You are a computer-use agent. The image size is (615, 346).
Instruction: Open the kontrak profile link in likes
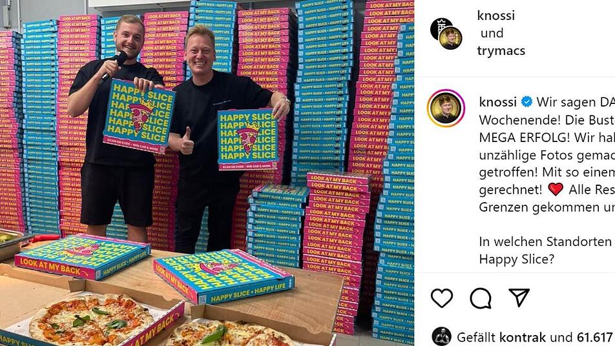[x=523, y=337]
